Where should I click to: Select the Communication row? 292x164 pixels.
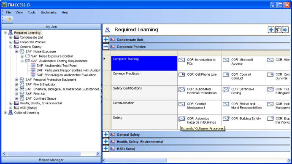pyautogui.click(x=144, y=107)
